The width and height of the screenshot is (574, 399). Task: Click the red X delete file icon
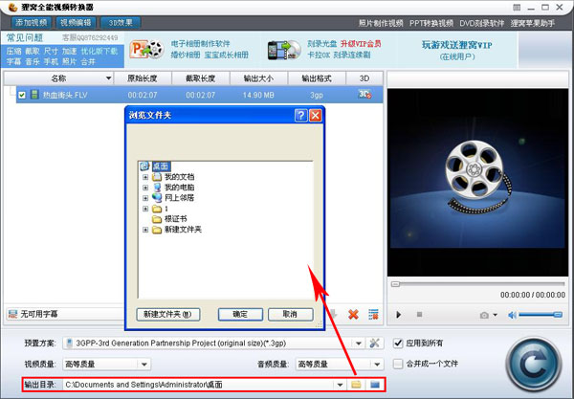(x=353, y=314)
